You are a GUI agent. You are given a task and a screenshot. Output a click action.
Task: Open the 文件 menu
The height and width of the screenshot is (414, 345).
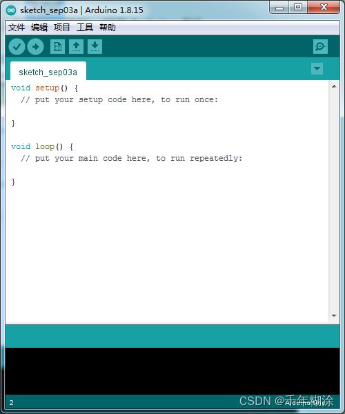[x=17, y=27]
